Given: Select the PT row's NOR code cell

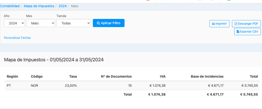Looking at the screenshot, I should pyautogui.click(x=34, y=86).
